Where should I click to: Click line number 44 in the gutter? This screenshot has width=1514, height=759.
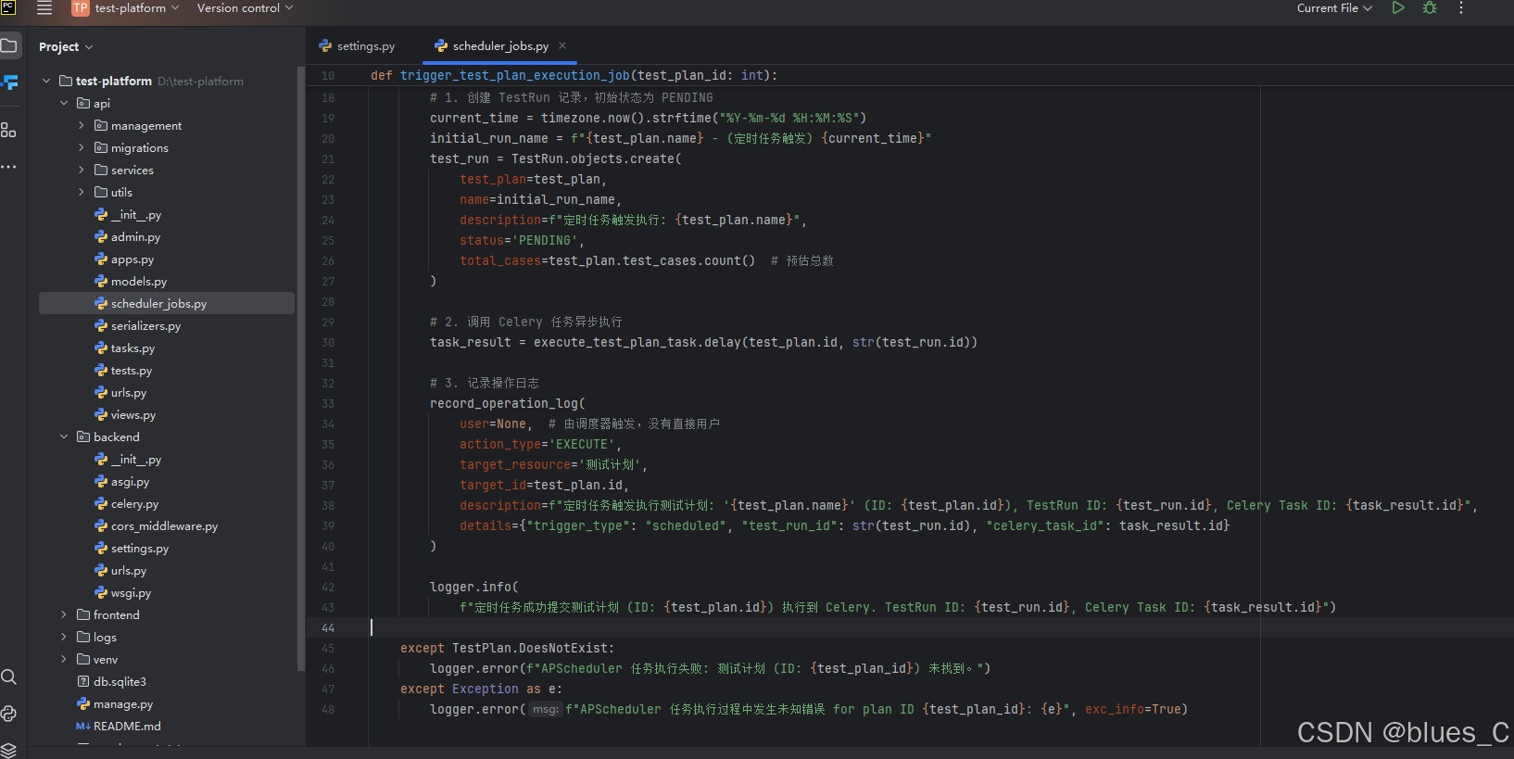[328, 628]
